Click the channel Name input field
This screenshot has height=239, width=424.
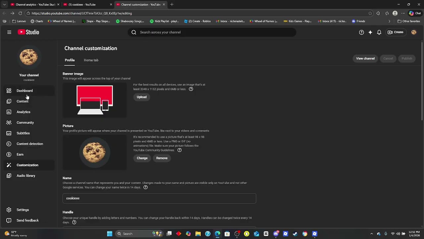[x=159, y=198]
